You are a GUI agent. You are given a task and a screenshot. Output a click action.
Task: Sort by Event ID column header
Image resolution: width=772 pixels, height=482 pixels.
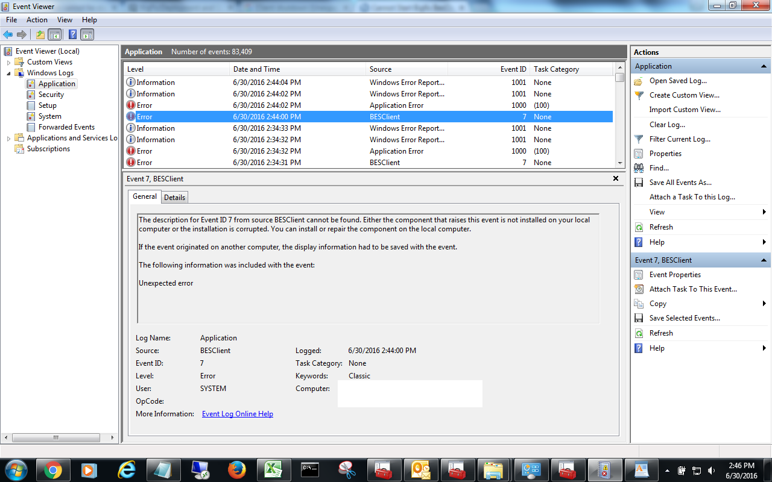coord(489,69)
